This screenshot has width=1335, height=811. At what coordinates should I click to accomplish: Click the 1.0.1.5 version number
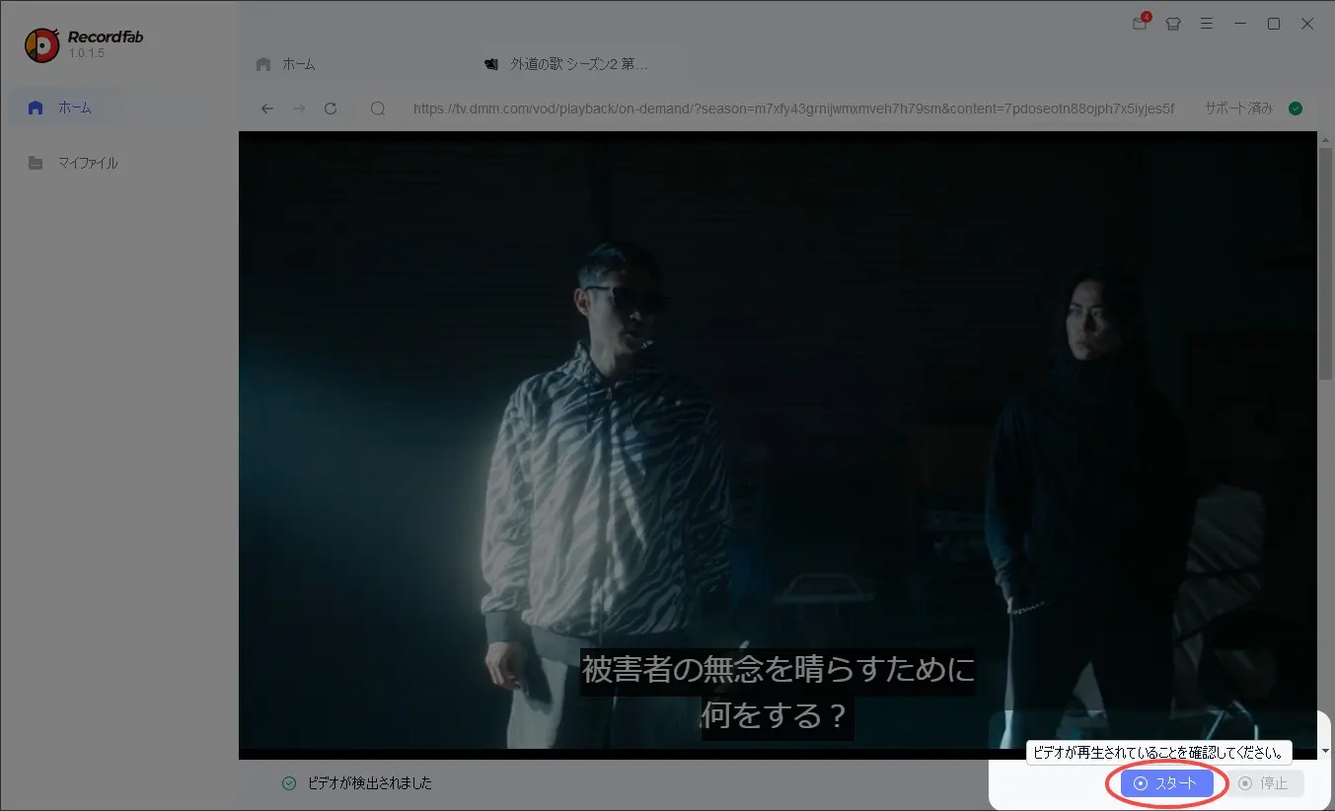[87, 53]
